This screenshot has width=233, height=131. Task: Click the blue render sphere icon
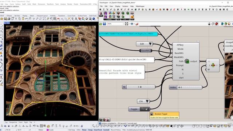(94, 19)
